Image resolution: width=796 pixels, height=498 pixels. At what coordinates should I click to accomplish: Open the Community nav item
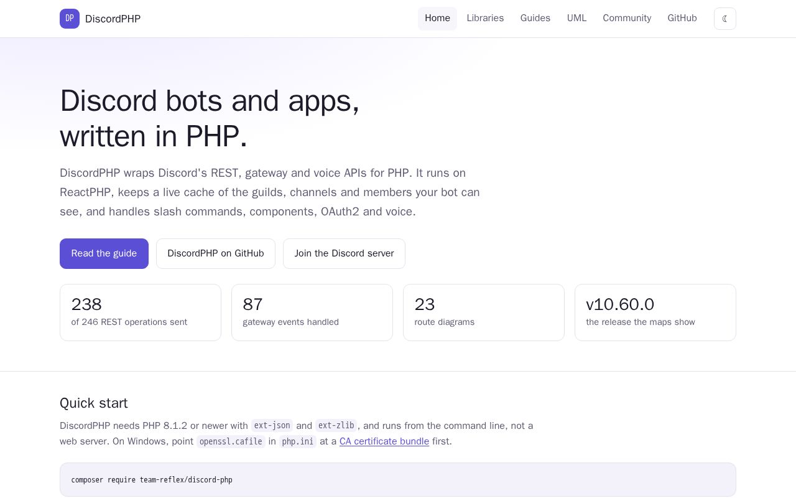click(x=627, y=19)
